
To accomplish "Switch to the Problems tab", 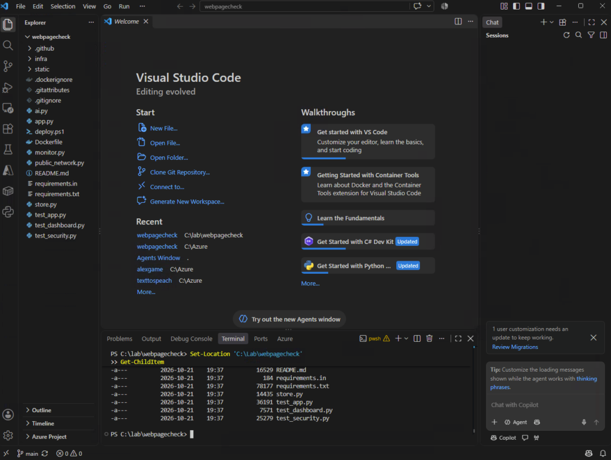I will tap(119, 338).
